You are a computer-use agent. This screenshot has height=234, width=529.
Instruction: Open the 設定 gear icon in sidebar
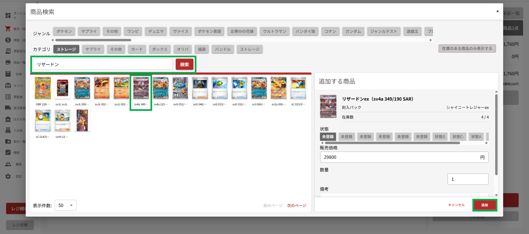tap(8, 176)
